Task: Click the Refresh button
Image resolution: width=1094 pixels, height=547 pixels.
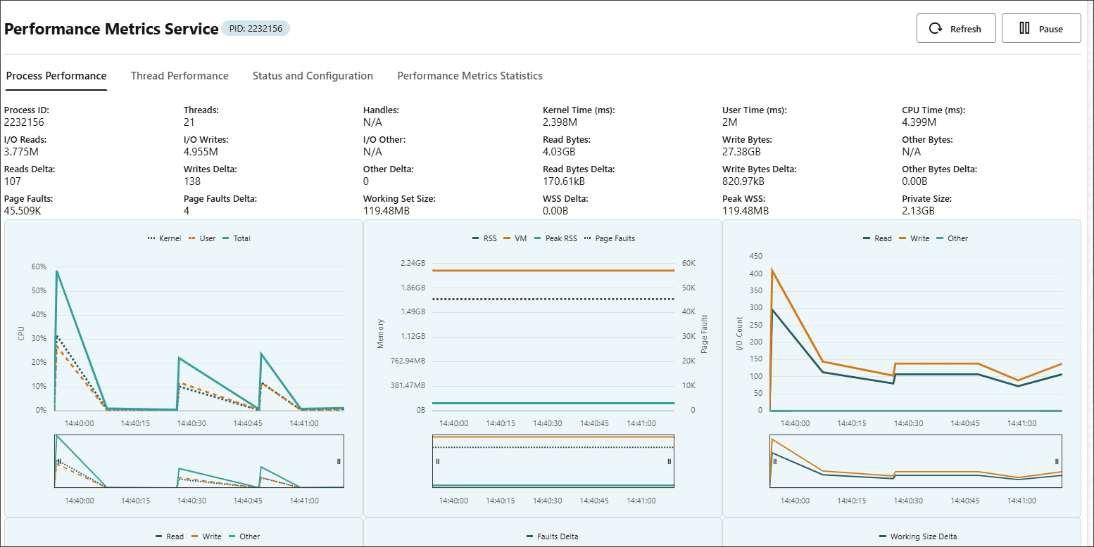Action: [x=955, y=28]
